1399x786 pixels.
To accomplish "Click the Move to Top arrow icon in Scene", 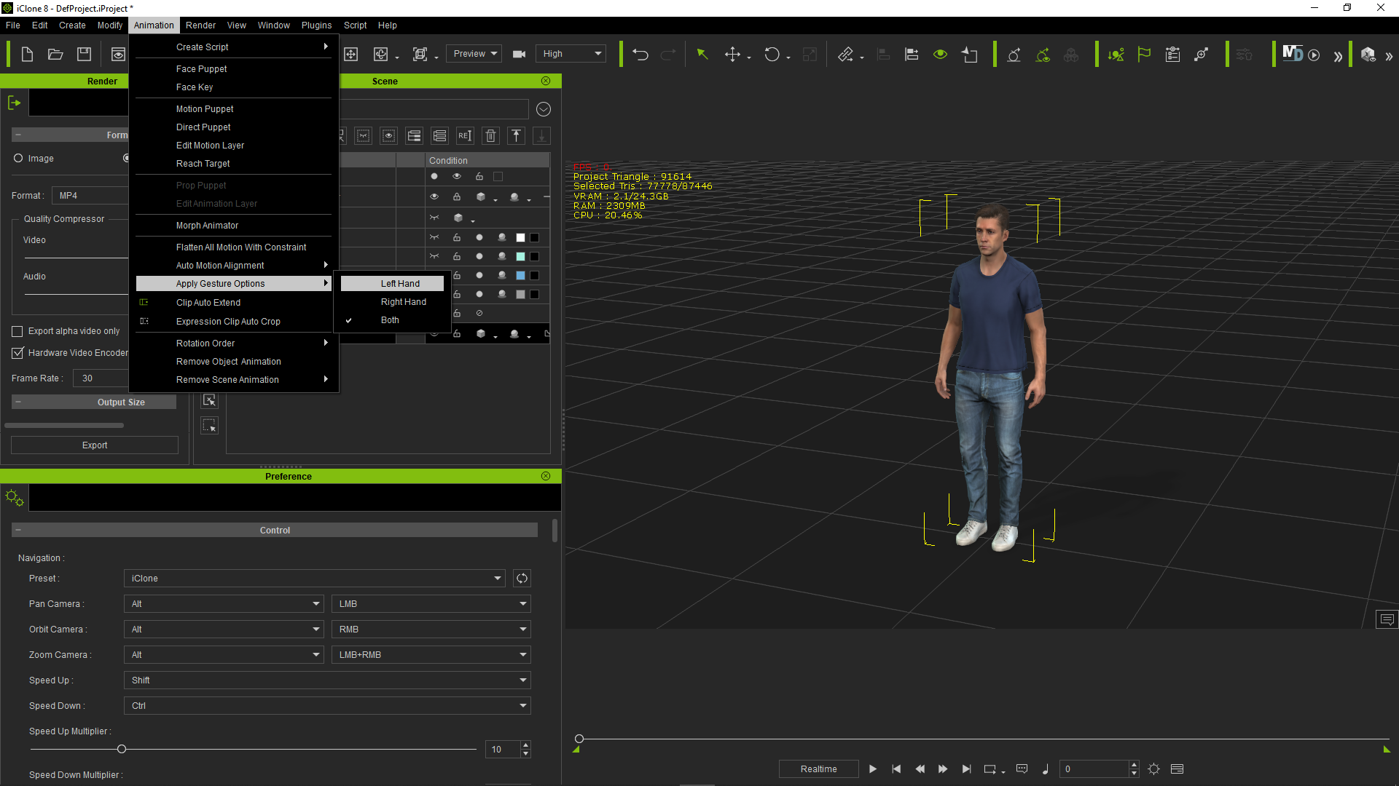I will click(x=517, y=136).
